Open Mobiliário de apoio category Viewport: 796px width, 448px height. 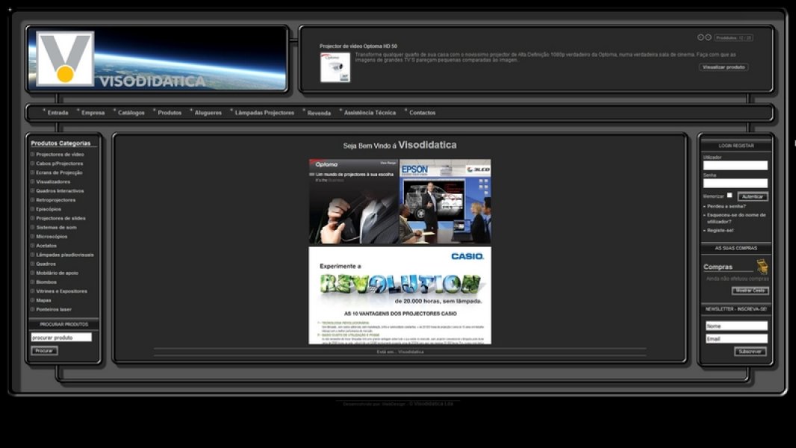(x=57, y=273)
